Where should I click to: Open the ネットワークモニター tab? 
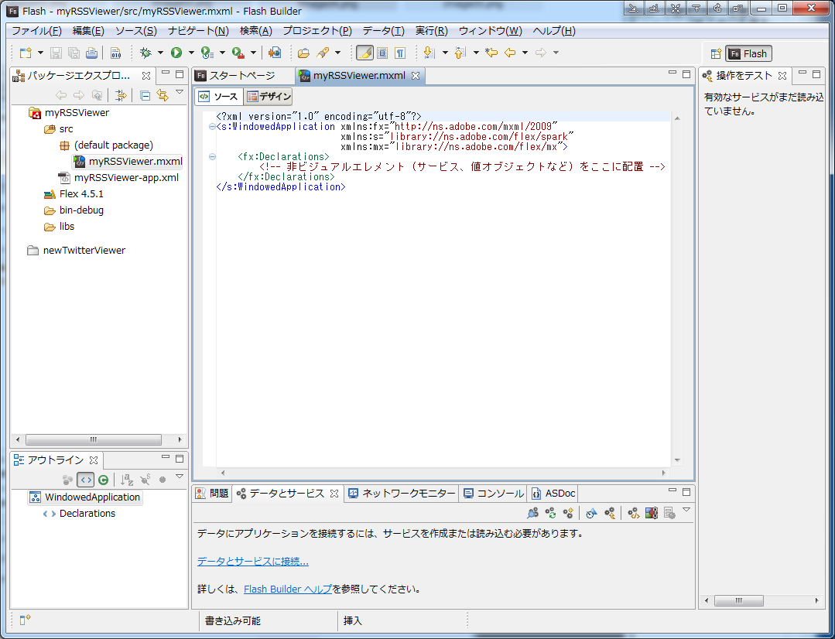(402, 494)
